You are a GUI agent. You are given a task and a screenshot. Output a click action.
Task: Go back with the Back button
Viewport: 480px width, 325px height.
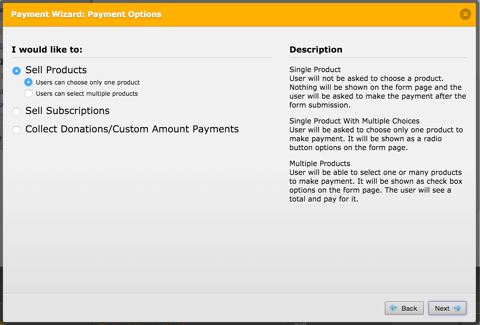(404, 308)
